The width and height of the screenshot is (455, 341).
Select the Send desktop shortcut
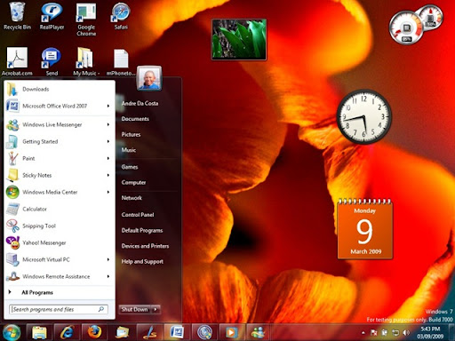[52, 61]
